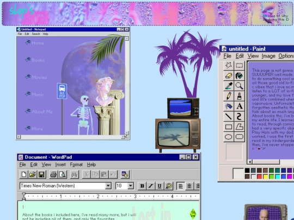294x220 pixels.
Task: Click the Notepad horizontal scrollbar left arrow
Action: [x=19, y=137]
